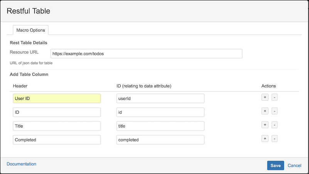The width and height of the screenshot is (309, 174).
Task: Add a column after the ID row
Action: [265, 111]
